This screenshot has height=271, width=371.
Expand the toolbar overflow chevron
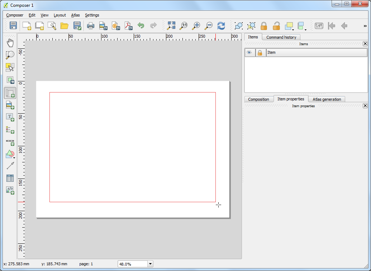[365, 26]
